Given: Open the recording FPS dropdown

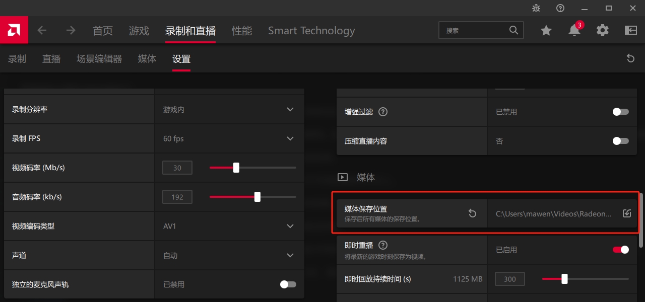Looking at the screenshot, I should 290,138.
